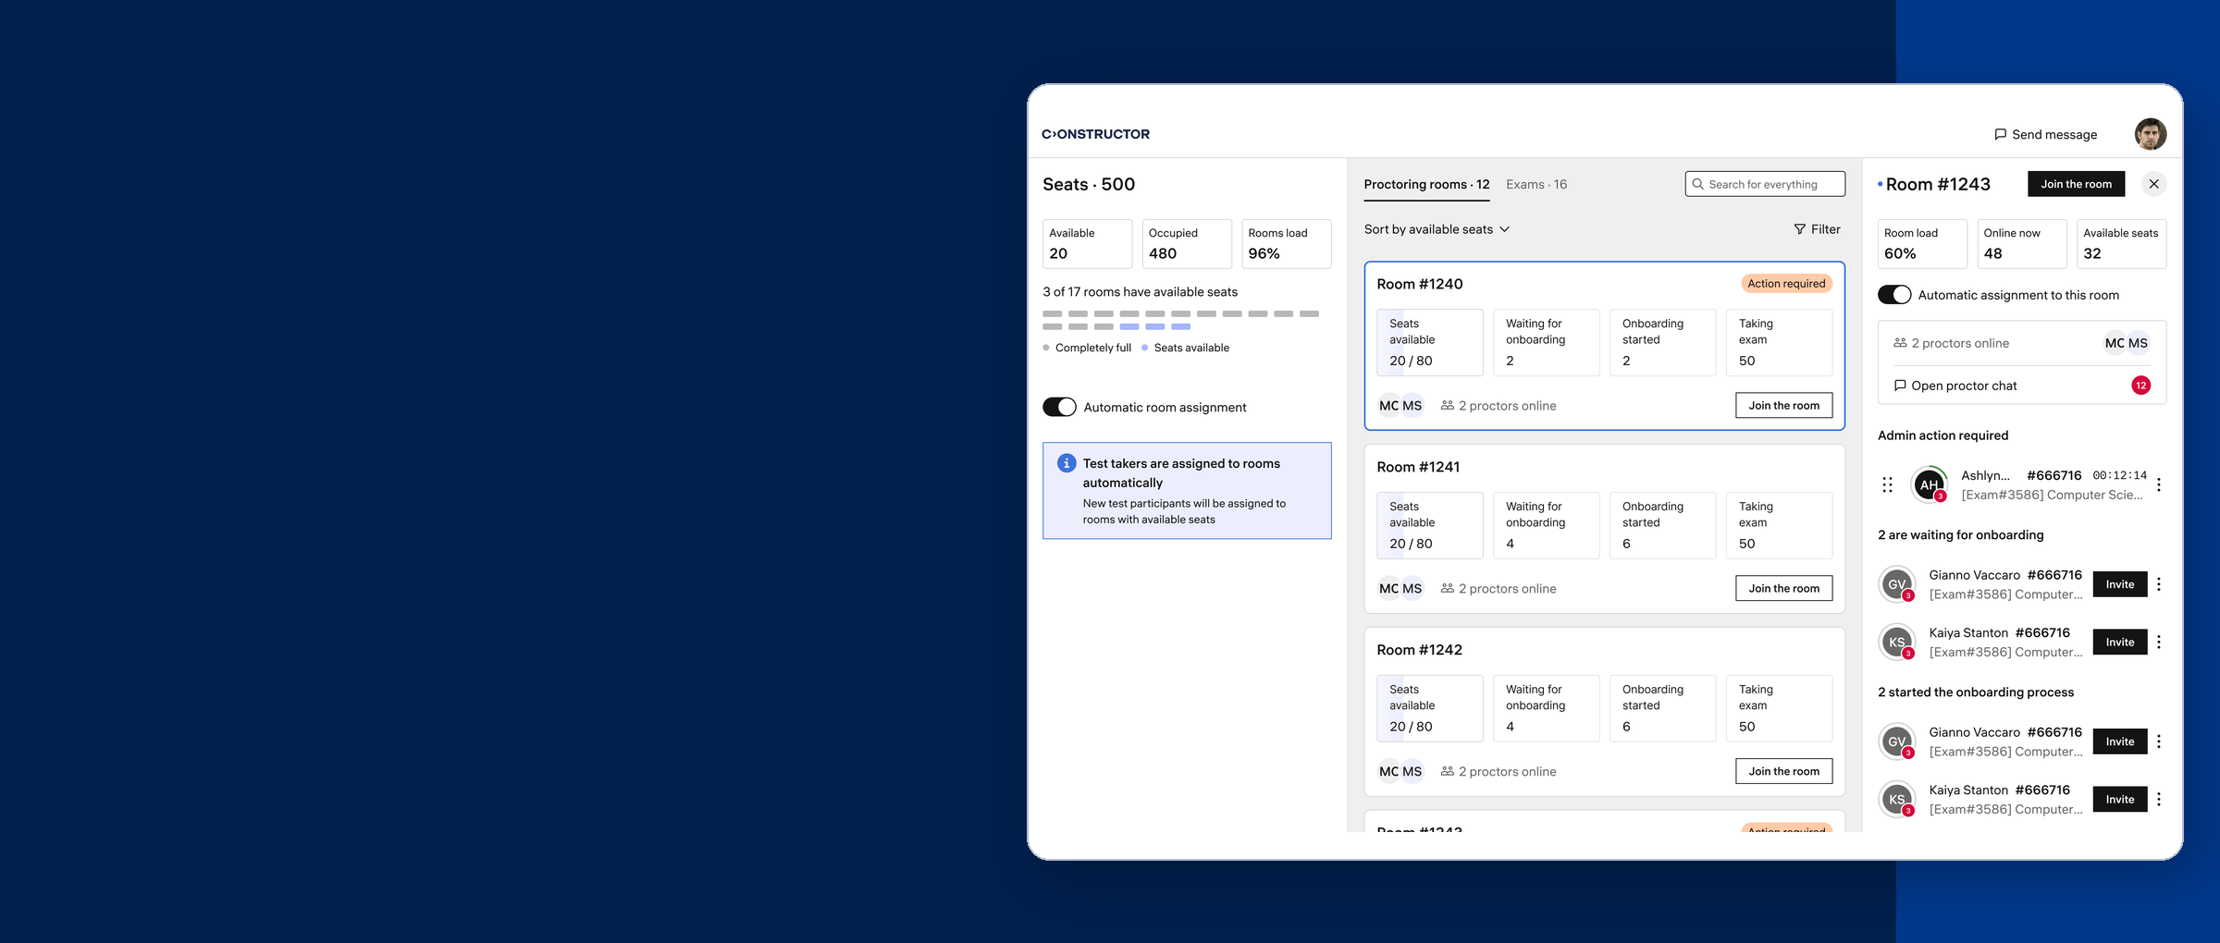Toggle Automatic room assignment switch
Viewport: 2220px width, 943px height.
[x=1059, y=407]
